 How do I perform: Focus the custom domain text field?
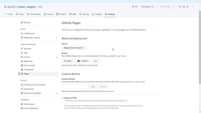(75, 87)
